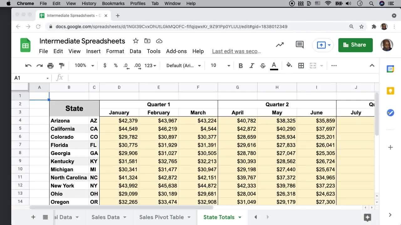401x225 pixels.
Task: Toggle bold formatting
Action: pos(241,66)
